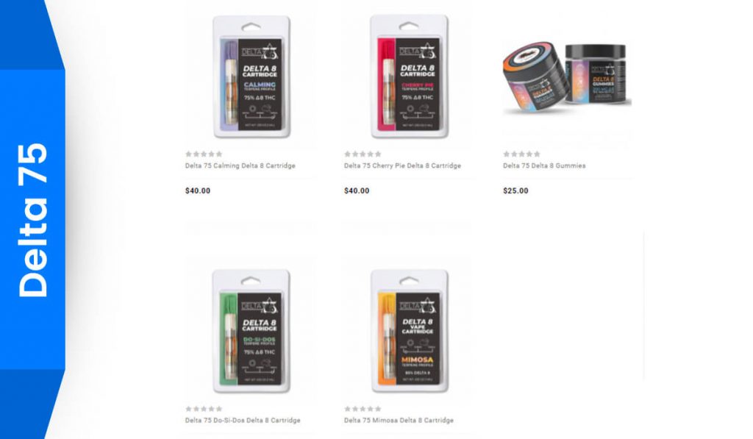Click the Delta 75 Mimosa Delta 8 Cartridge title
Image resolution: width=753 pixels, height=439 pixels.
(399, 421)
